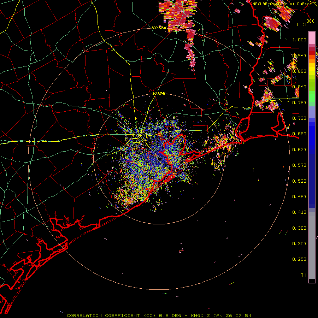318x318 pixels.
Task: Click the DCC legend header label
Action: click(310, 21)
